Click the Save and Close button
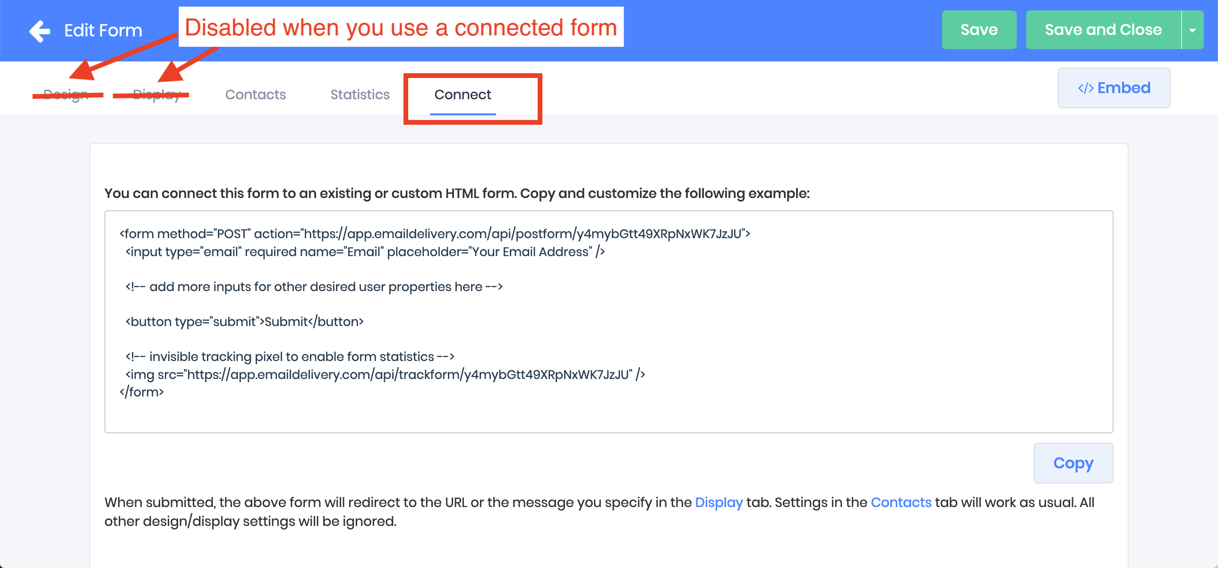Viewport: 1218px width, 568px height. coord(1103,30)
